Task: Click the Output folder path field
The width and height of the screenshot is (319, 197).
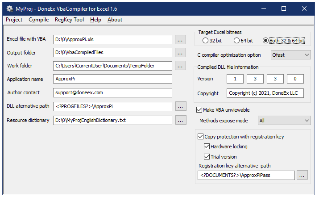Action: 112,53
